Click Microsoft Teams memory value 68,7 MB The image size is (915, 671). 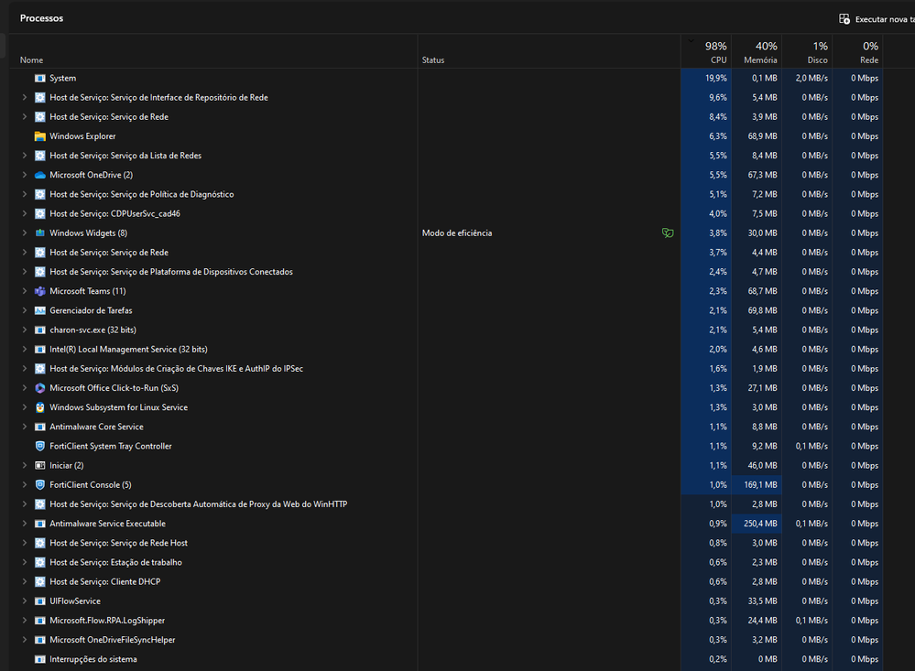[x=762, y=291]
